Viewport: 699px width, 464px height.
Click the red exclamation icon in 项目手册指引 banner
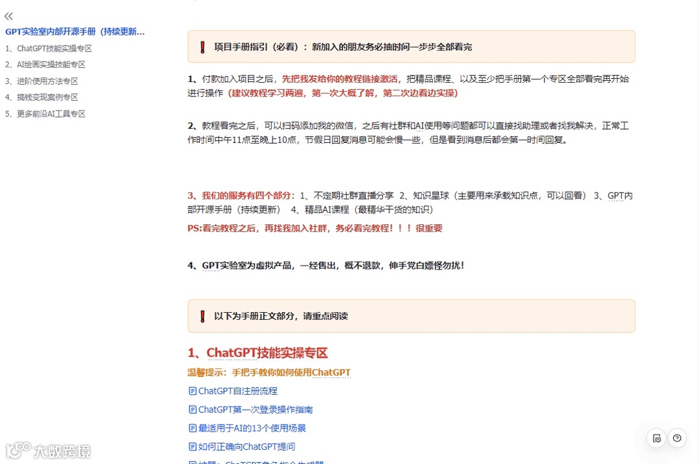click(x=203, y=46)
